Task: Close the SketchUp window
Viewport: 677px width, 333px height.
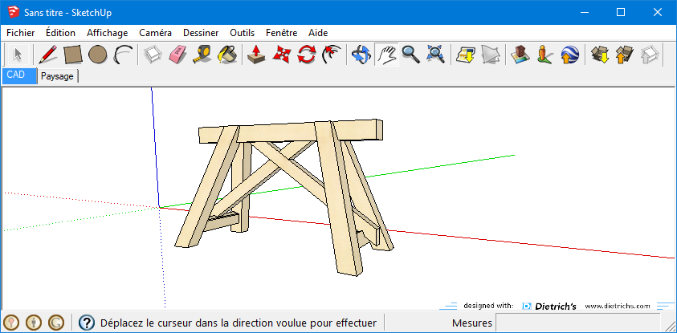Action: [x=658, y=12]
